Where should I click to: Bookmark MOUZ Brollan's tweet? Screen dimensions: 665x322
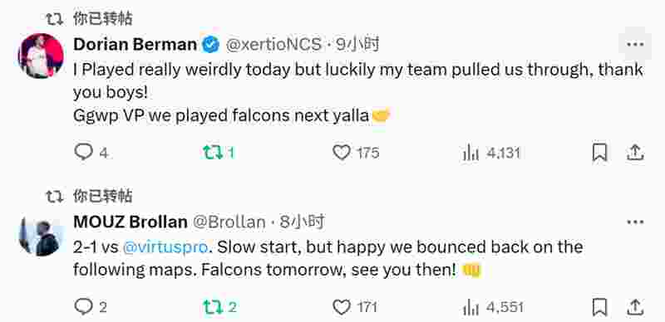(x=599, y=307)
